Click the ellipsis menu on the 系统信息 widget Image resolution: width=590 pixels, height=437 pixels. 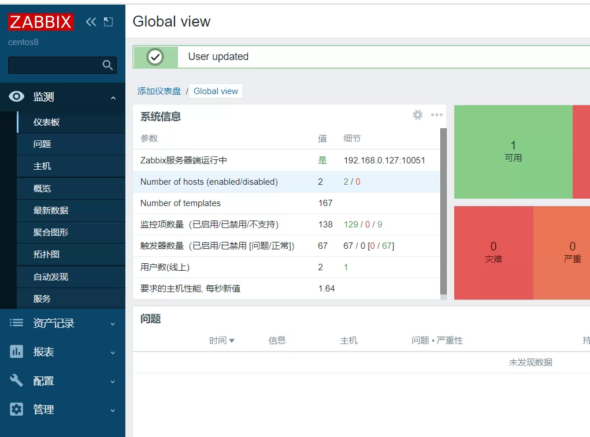click(436, 115)
